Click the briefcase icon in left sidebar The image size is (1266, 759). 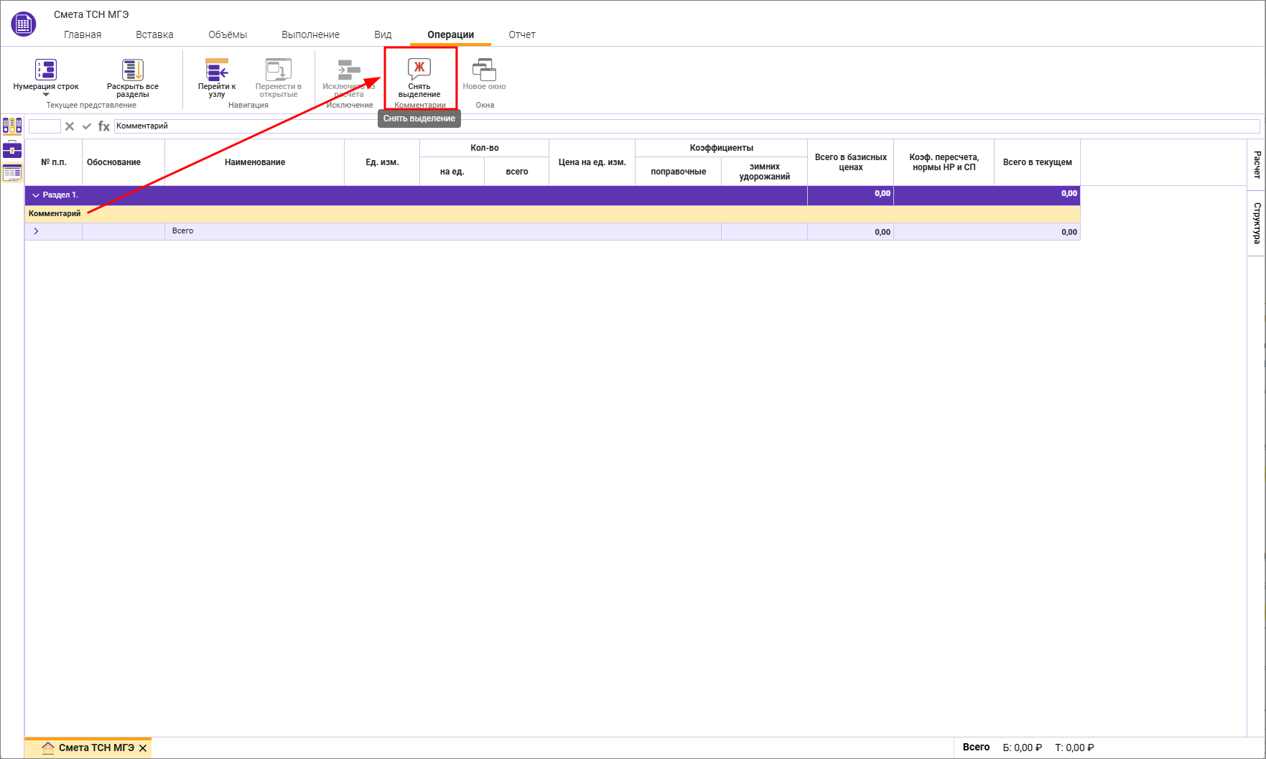[12, 150]
